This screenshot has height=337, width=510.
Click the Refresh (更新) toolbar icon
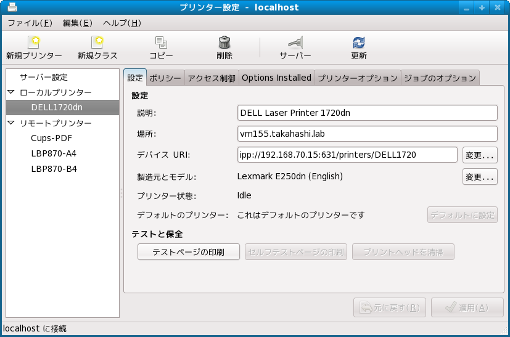pos(358,43)
